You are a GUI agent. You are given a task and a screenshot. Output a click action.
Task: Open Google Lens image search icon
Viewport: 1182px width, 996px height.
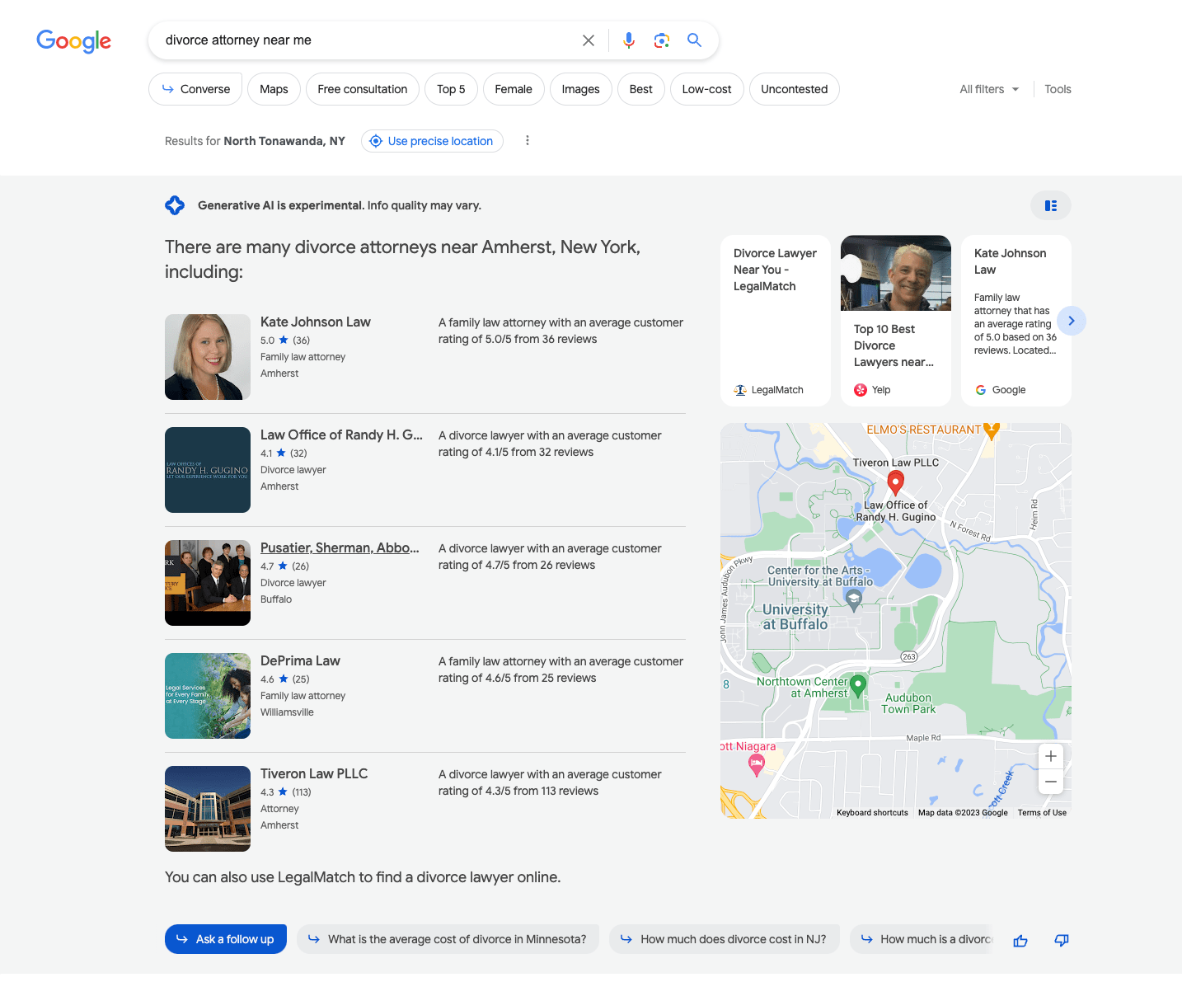click(x=661, y=40)
